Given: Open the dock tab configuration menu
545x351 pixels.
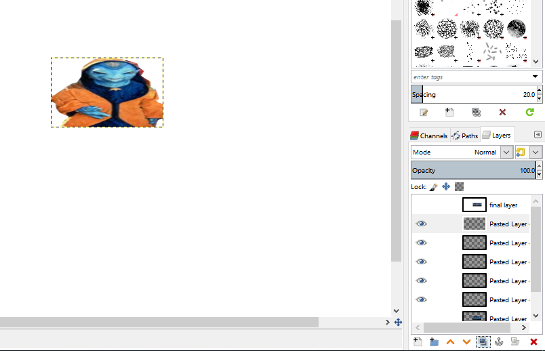Looking at the screenshot, I should pyautogui.click(x=538, y=135).
